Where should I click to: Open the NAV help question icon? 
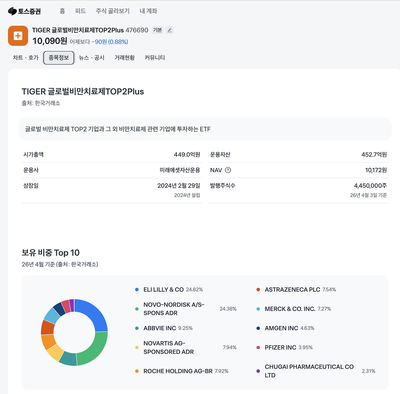[x=228, y=170]
